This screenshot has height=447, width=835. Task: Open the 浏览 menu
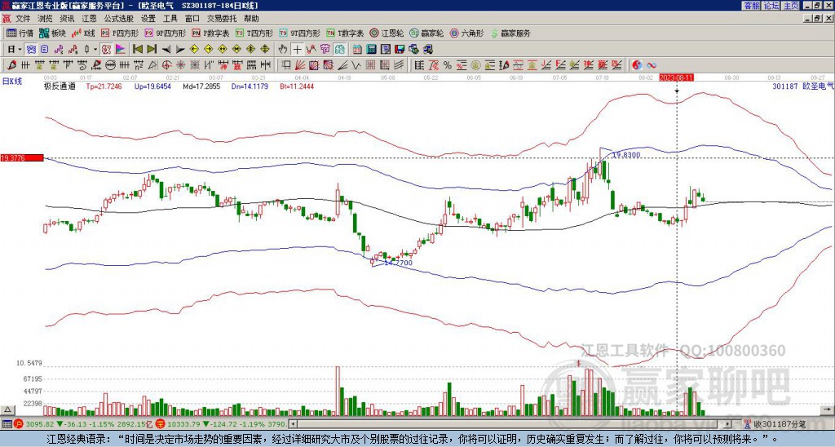pyautogui.click(x=46, y=19)
